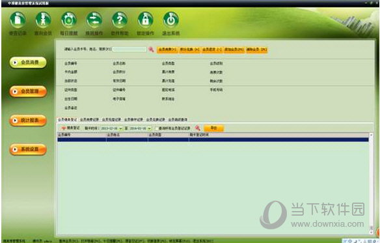Select 会员消费 in the left sidebar
This screenshot has width=380, height=243.
click(28, 63)
